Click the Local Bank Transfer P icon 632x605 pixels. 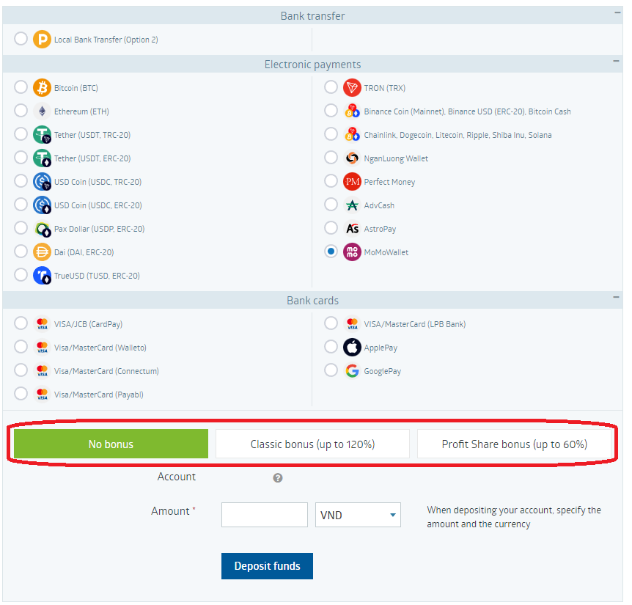point(42,40)
